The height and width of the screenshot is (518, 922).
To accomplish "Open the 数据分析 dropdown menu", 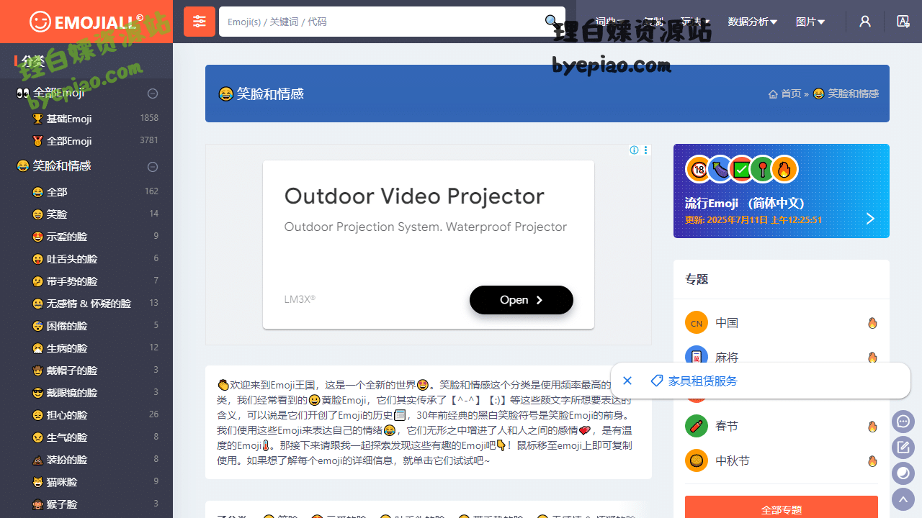I will point(753,22).
